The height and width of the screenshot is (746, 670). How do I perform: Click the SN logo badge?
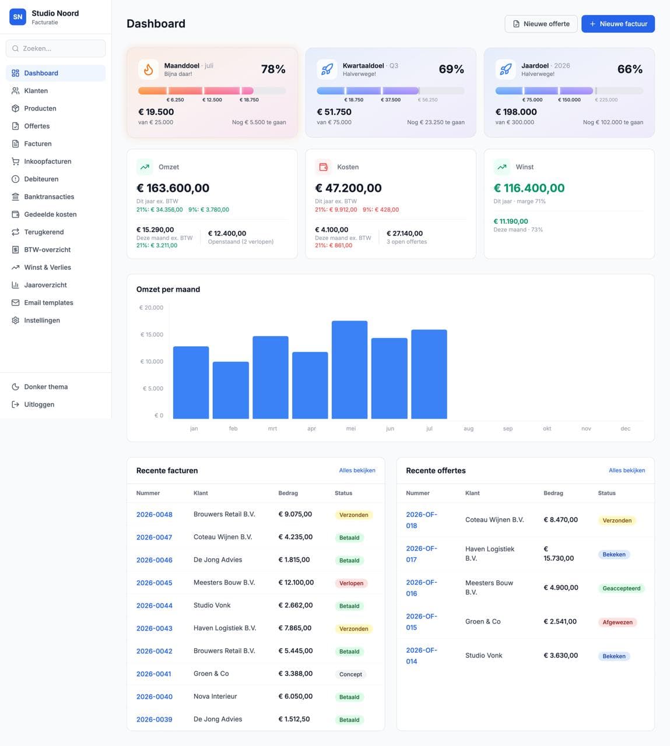18,17
